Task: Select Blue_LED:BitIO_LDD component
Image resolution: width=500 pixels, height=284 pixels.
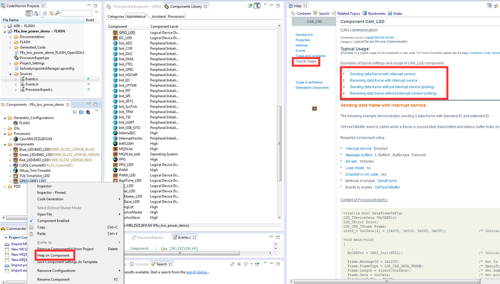Action: [x=57, y=149]
